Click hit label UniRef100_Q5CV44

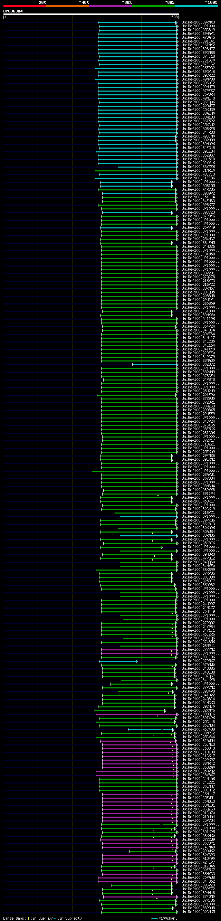tap(198, 737)
